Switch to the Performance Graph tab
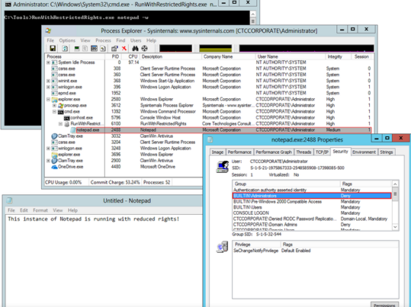This screenshot has width=411, height=307. [274, 152]
